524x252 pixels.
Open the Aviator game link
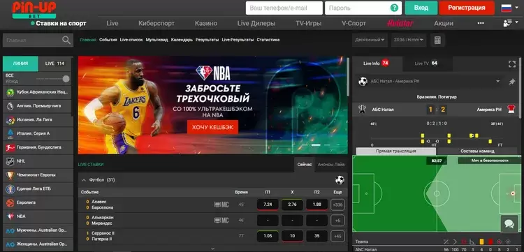pos(400,23)
